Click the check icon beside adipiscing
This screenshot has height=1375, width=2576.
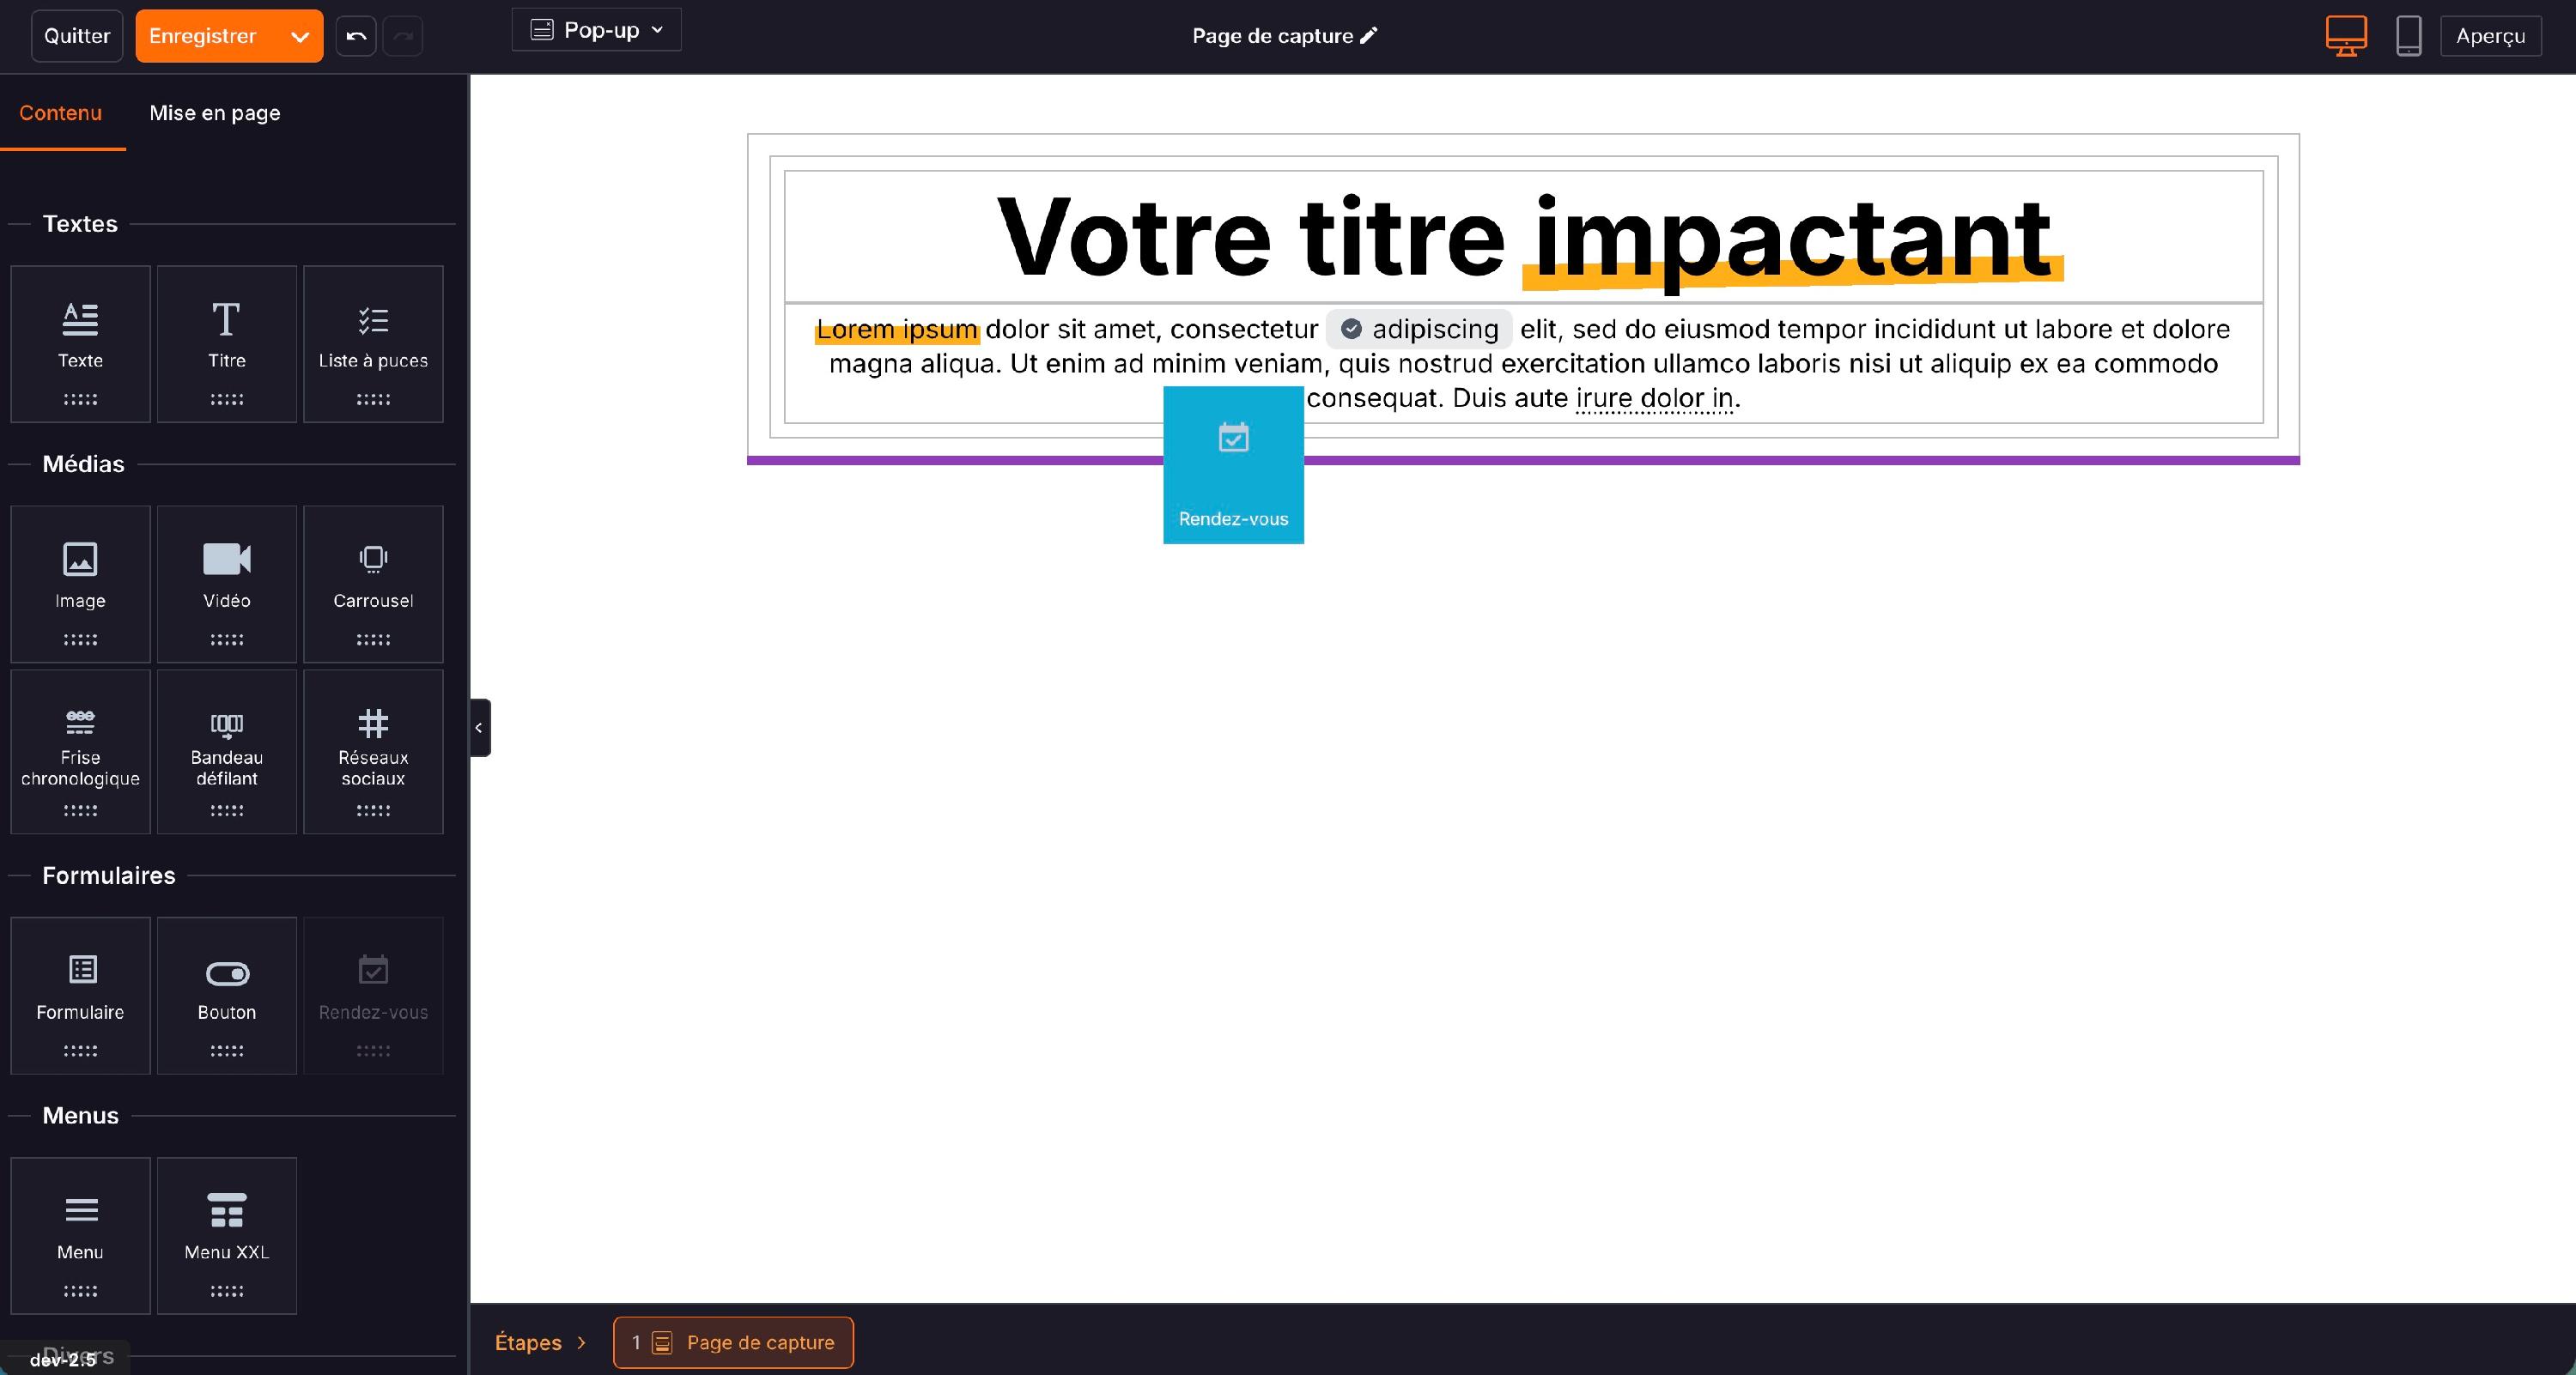pos(1351,329)
